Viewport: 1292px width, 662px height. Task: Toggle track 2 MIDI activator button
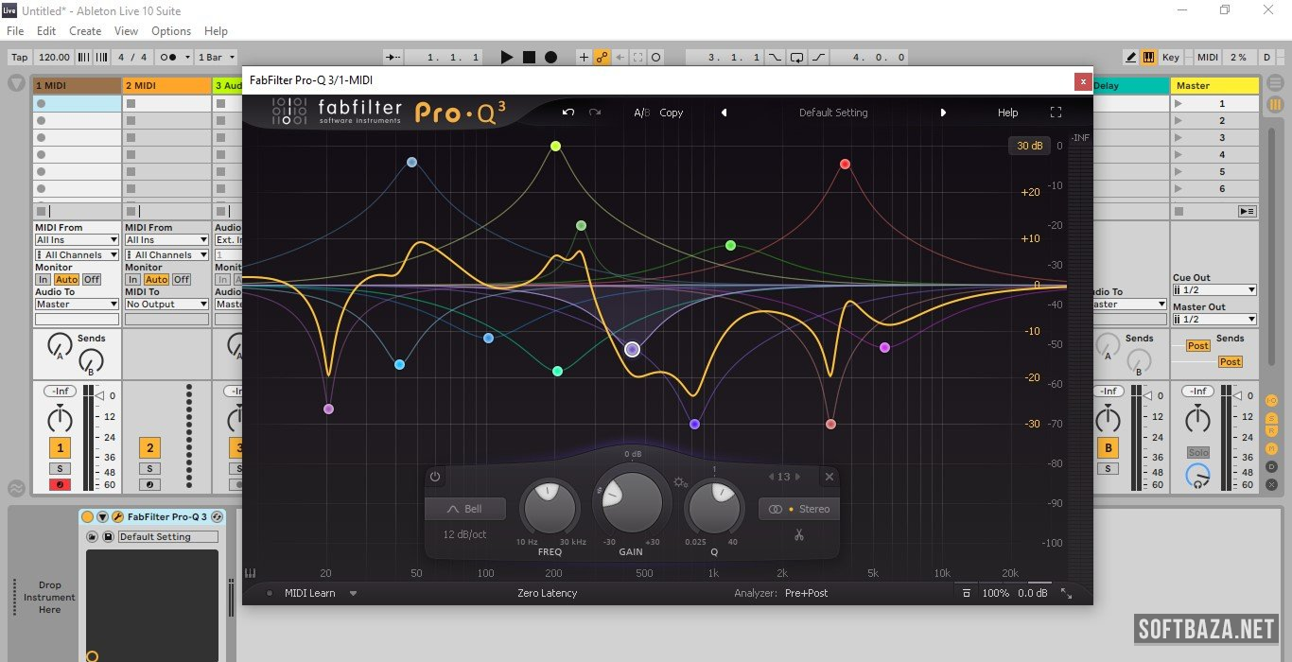[148, 448]
